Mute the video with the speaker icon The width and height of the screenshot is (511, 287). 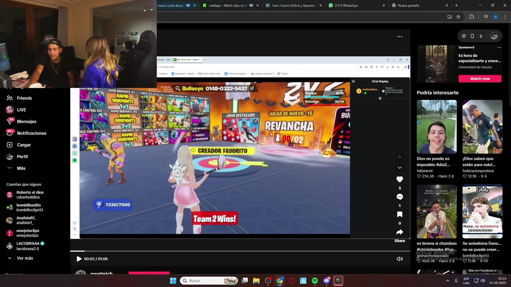(400, 259)
